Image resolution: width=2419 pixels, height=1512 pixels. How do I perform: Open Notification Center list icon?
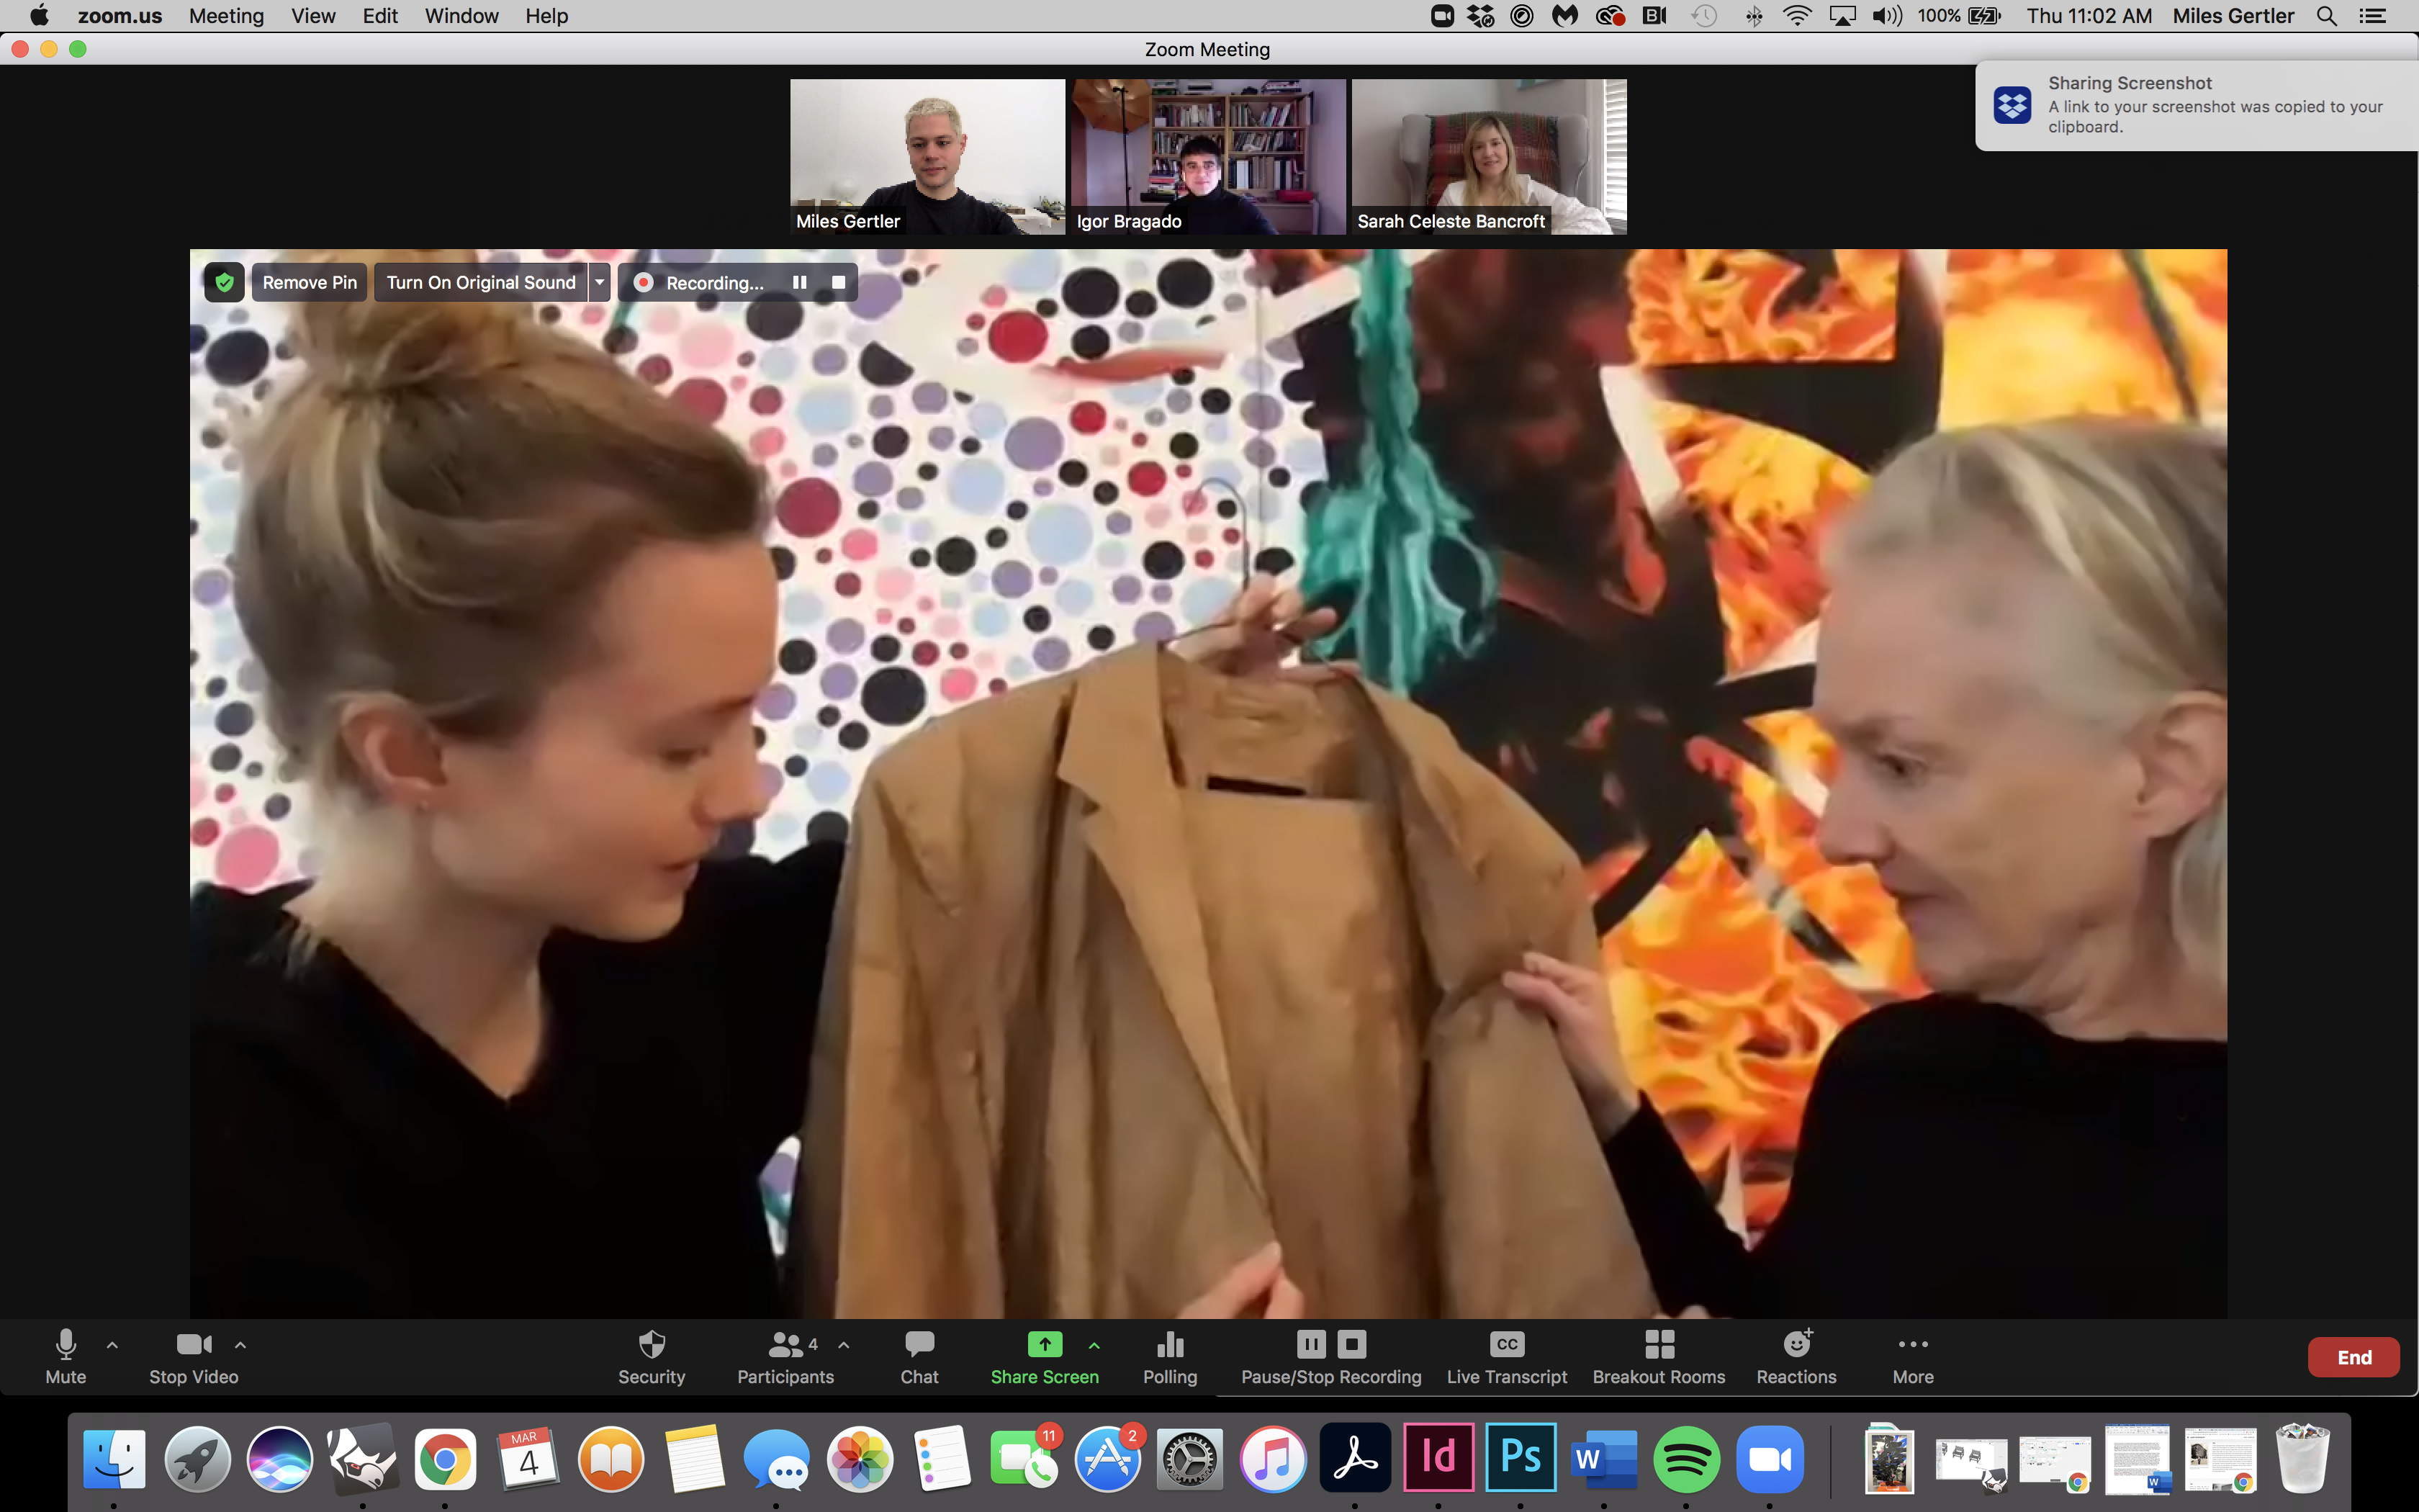point(2373,16)
